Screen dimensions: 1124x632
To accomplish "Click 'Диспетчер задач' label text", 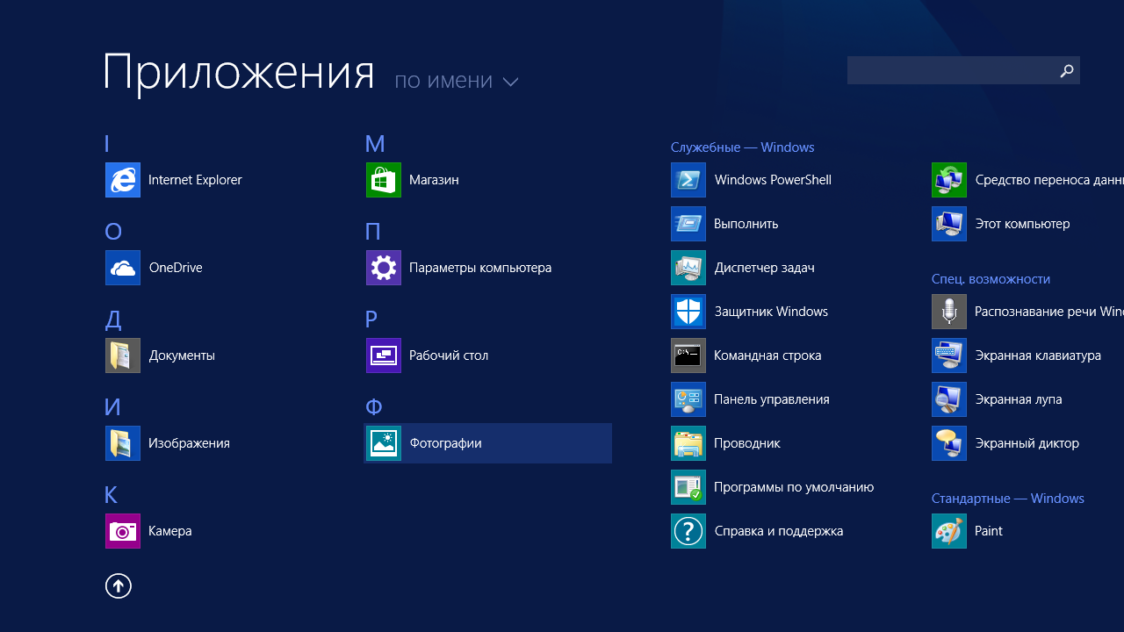I will 764,268.
